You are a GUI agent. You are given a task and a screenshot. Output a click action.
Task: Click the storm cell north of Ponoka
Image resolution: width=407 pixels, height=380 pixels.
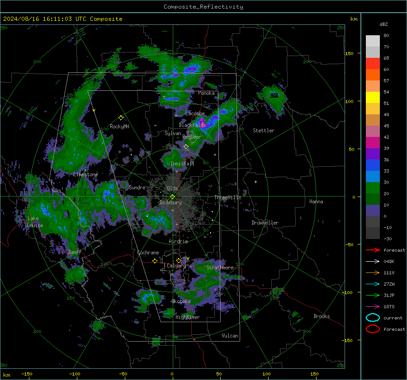(x=192, y=69)
